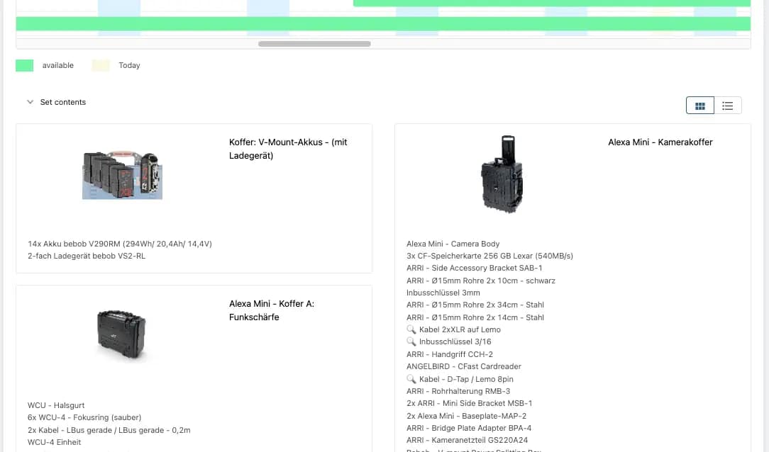Open V-Mount-Akkus case thumbnail image
This screenshot has height=452, width=769.
pos(122,175)
